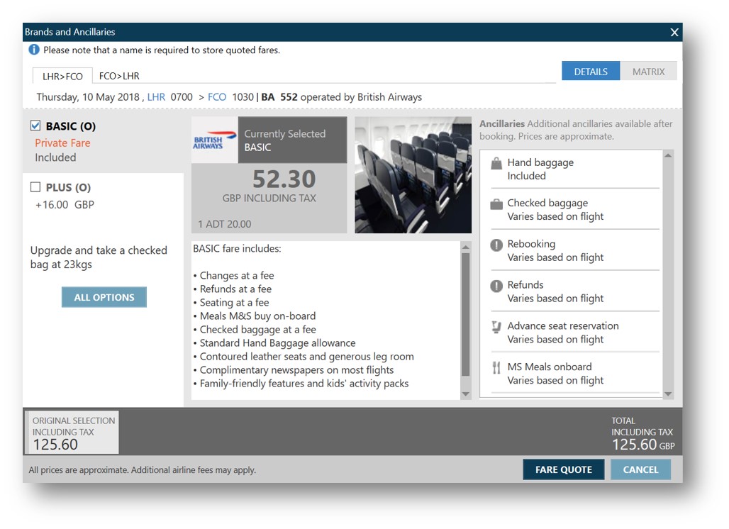This screenshot has height=529, width=729.
Task: Click the 52.30 fare price
Action: (x=284, y=179)
